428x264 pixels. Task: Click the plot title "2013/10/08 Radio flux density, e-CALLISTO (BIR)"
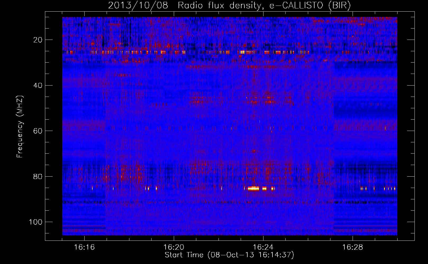click(x=229, y=5)
